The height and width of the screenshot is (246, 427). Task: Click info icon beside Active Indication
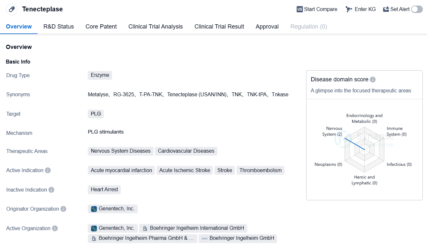(48, 170)
